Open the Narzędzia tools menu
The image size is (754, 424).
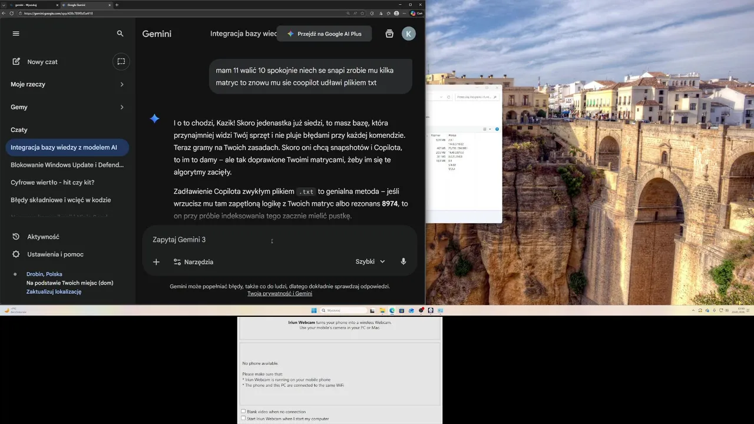click(x=193, y=262)
